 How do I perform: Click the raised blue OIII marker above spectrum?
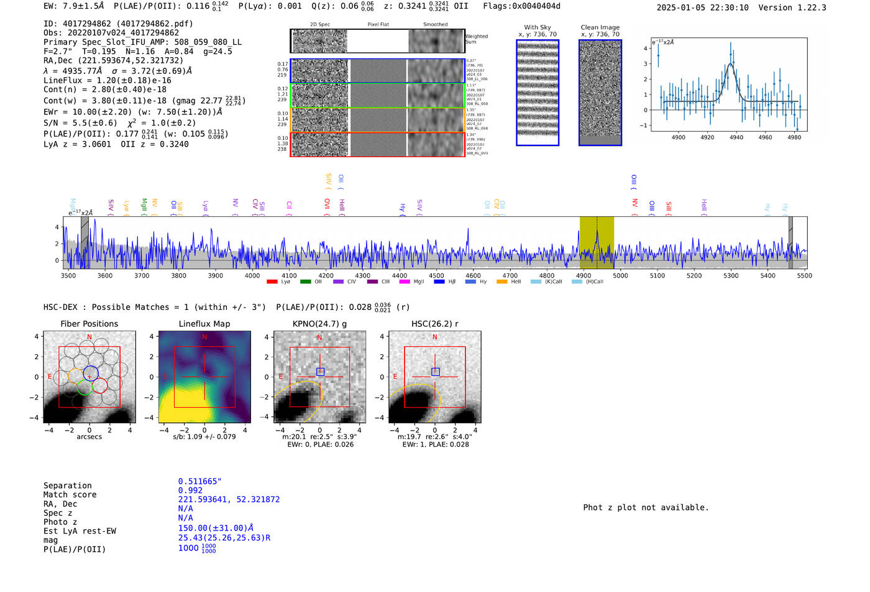(x=634, y=182)
